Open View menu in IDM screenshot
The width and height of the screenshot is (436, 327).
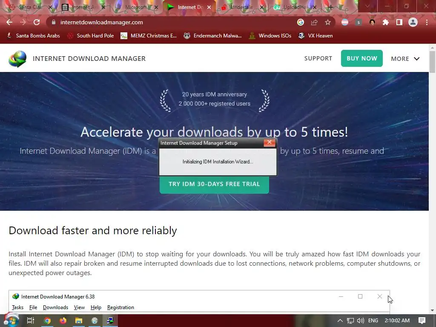pyautogui.click(x=79, y=307)
